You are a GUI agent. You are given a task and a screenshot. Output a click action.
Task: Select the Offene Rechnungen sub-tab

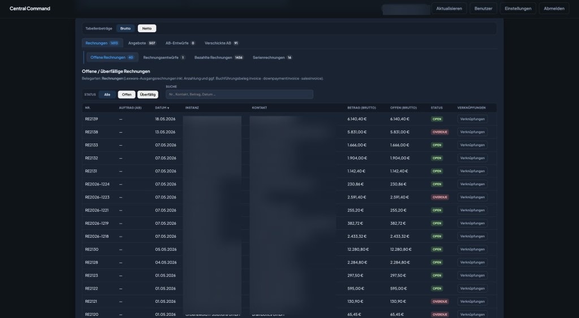coord(113,58)
